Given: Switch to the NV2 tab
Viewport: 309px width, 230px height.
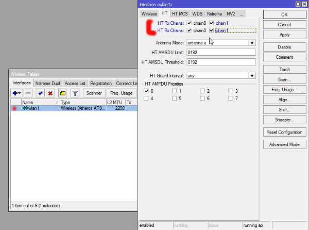Looking at the screenshot, I should (231, 14).
